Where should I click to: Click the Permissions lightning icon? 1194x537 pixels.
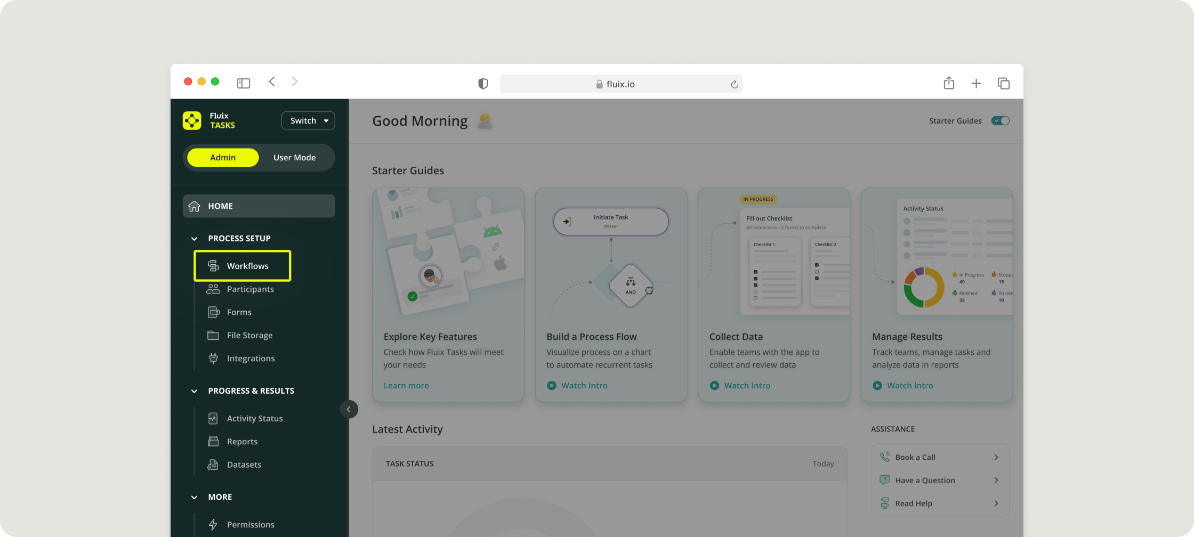[x=213, y=524]
